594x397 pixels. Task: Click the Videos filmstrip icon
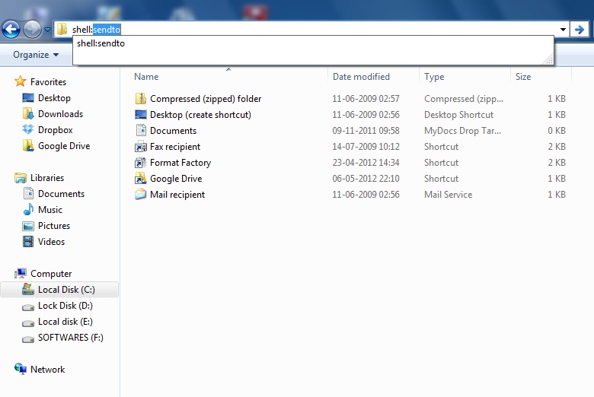pos(28,241)
